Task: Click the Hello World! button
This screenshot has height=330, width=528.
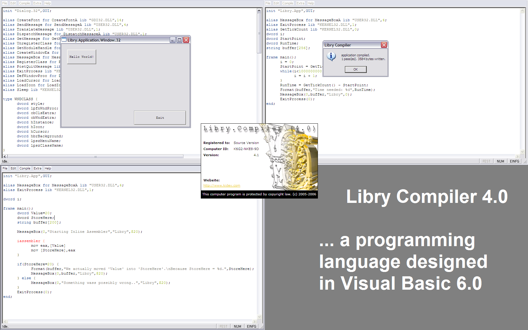Action: [81, 57]
